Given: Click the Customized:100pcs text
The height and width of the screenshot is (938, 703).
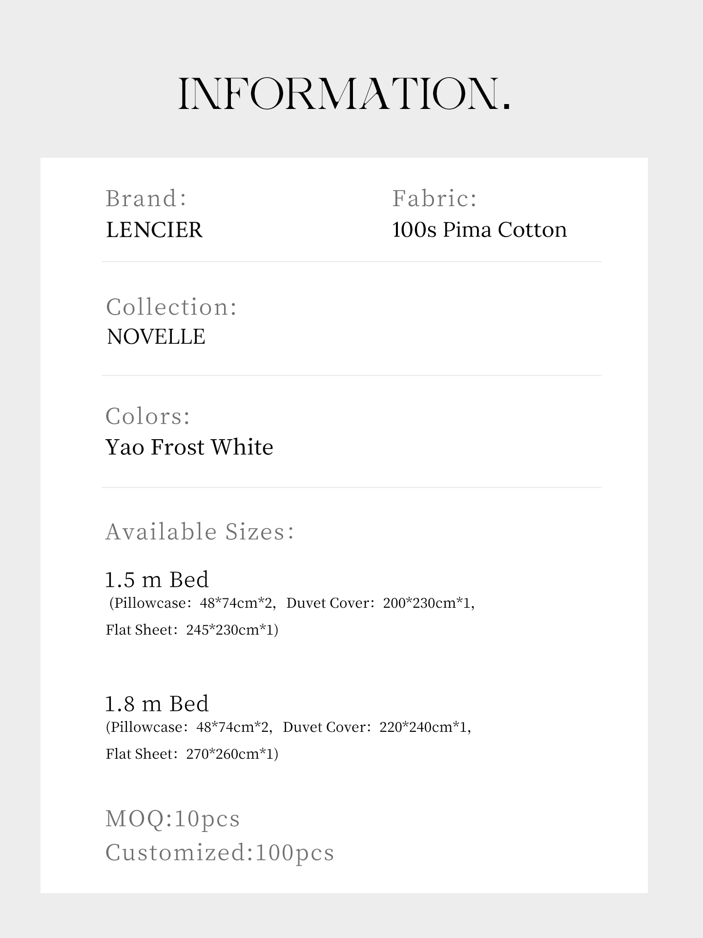Looking at the screenshot, I should (x=220, y=853).
